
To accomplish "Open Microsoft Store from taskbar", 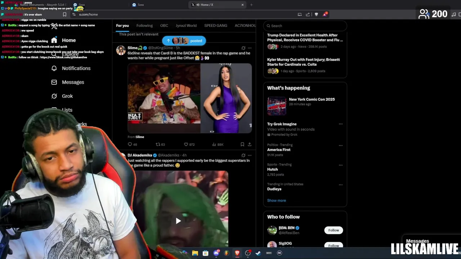I will (x=205, y=253).
